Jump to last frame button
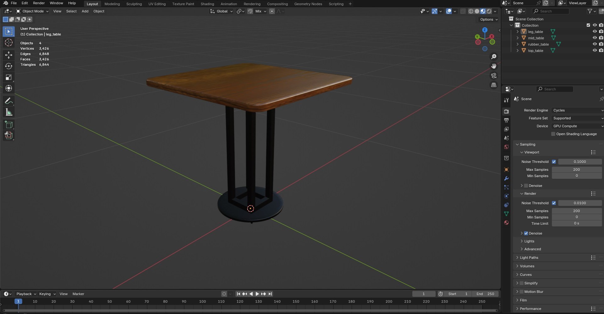This screenshot has height=314, width=604. (270, 294)
